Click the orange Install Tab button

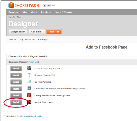point(54,32)
